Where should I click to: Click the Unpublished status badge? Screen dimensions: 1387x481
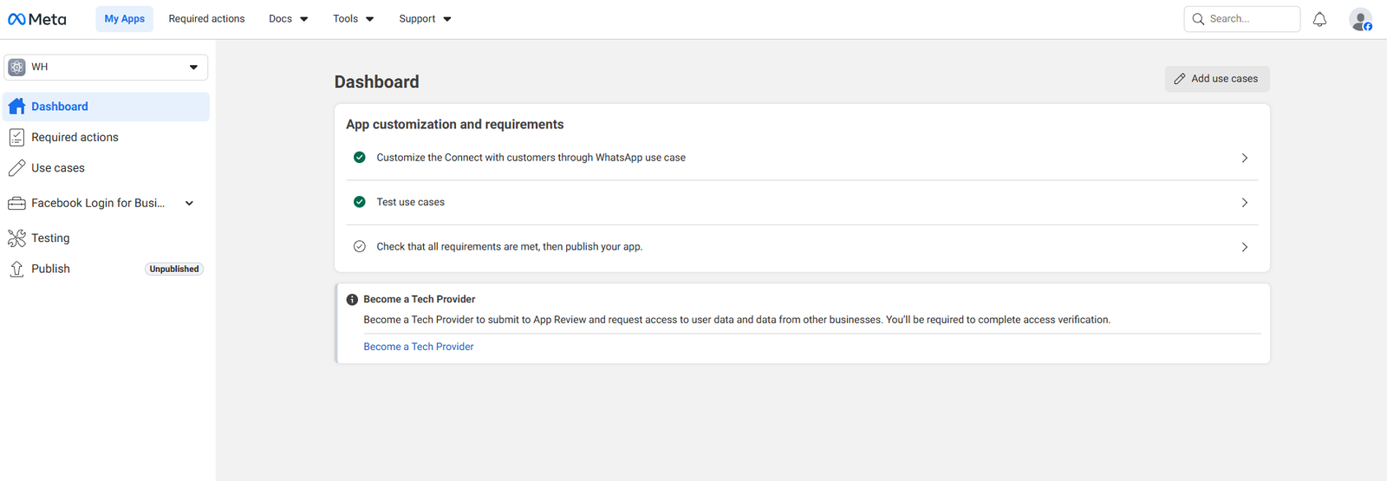coord(174,270)
